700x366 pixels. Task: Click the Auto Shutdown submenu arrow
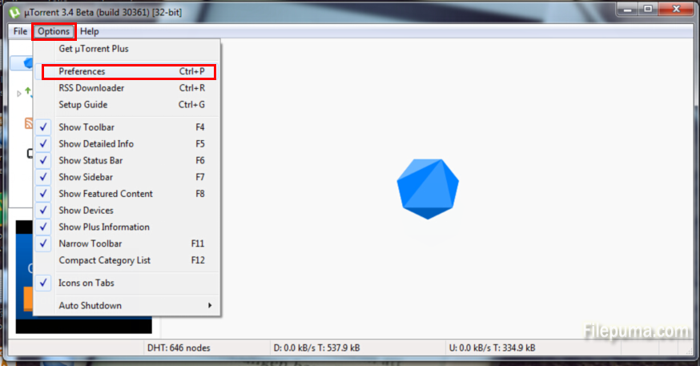point(210,305)
